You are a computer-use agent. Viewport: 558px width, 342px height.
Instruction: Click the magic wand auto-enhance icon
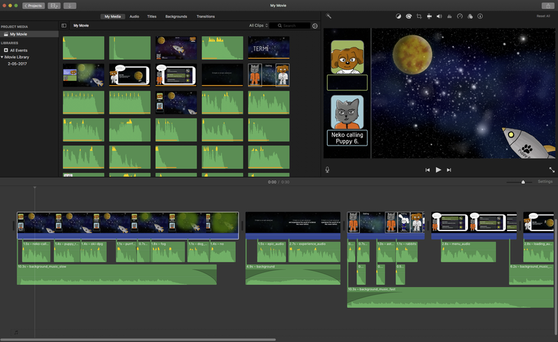pos(329,16)
